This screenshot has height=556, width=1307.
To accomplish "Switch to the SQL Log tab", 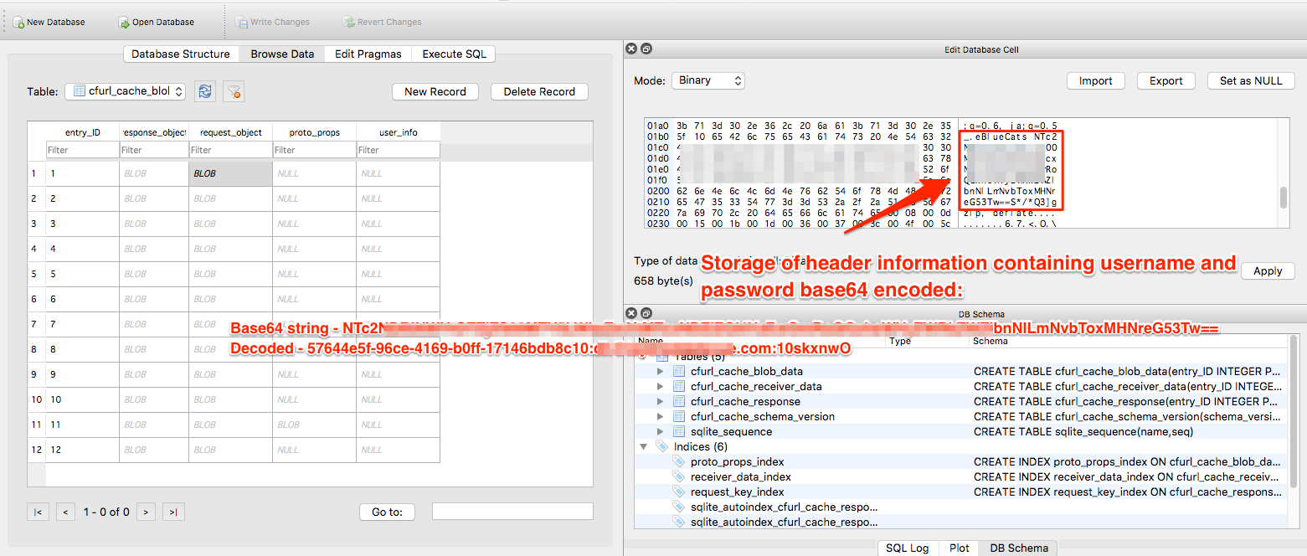I will (908, 548).
